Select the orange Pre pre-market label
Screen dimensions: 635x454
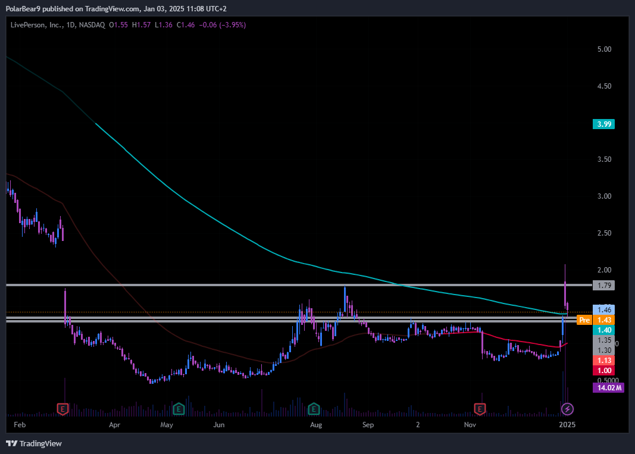(x=584, y=320)
